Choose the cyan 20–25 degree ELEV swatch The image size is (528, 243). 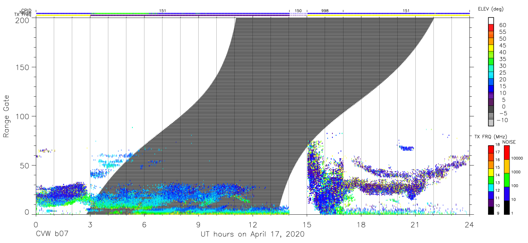pyautogui.click(x=491, y=76)
